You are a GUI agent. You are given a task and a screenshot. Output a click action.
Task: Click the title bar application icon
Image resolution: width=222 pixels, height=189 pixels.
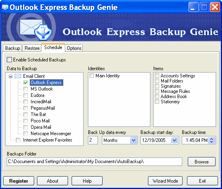(x=5, y=7)
